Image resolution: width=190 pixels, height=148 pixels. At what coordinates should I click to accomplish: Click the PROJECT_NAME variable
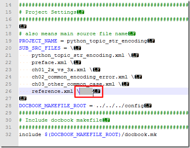38,41
